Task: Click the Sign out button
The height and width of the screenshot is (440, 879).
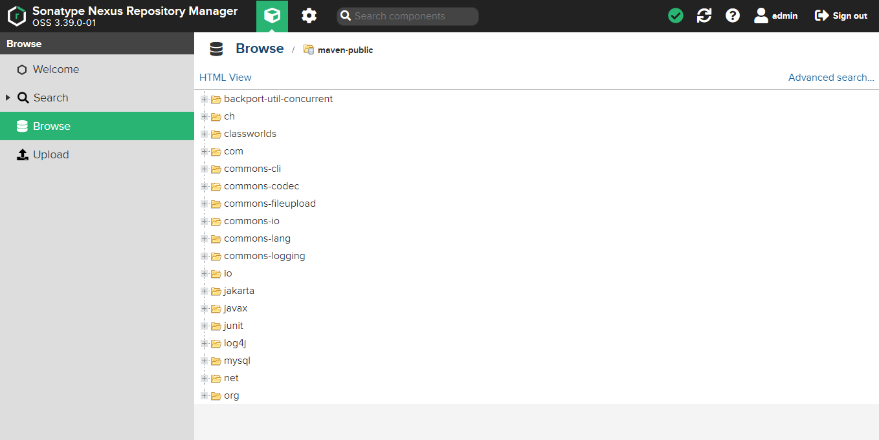Action: 841,16
